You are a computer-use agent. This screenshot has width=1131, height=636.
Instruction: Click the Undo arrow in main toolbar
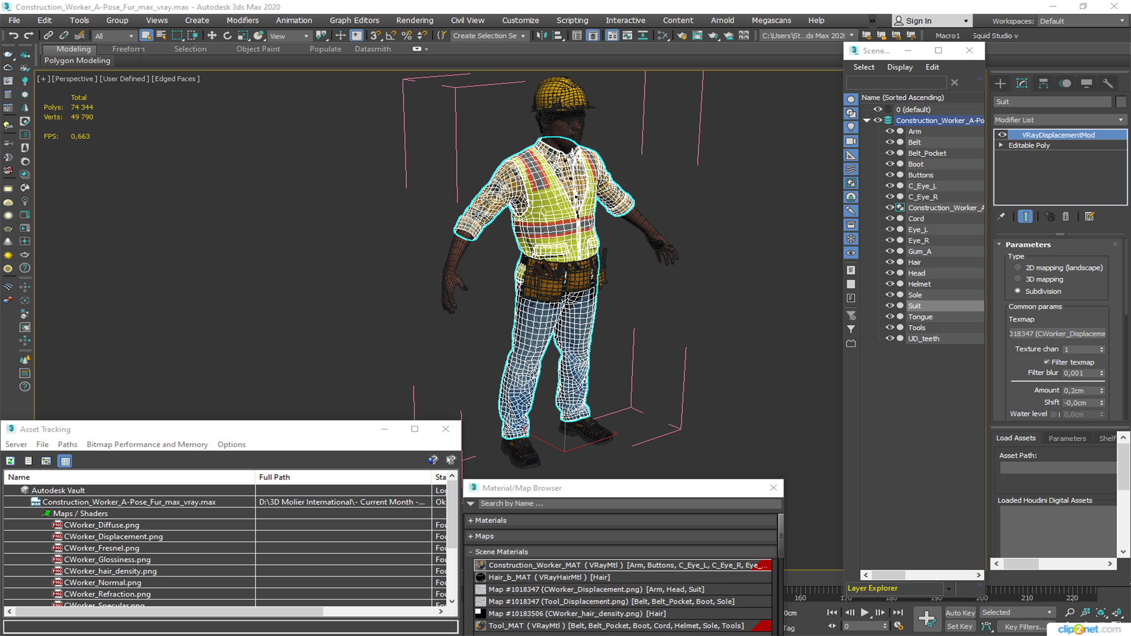13,35
